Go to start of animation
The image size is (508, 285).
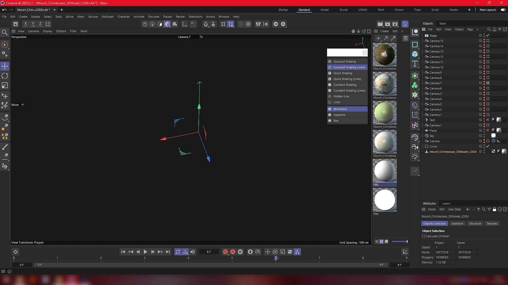coord(123,252)
